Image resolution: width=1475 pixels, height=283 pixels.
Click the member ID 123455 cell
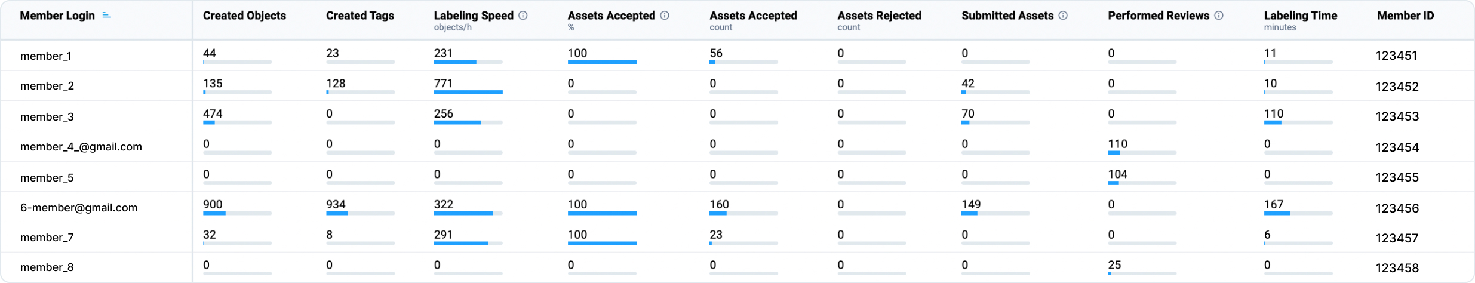(1397, 177)
